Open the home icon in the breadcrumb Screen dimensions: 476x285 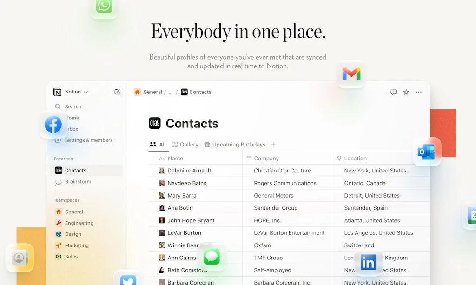[x=137, y=92]
